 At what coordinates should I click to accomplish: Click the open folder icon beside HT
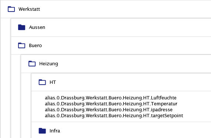tap(42, 82)
